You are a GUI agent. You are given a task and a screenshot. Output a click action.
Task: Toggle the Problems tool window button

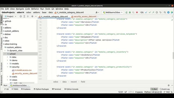[26, 89]
